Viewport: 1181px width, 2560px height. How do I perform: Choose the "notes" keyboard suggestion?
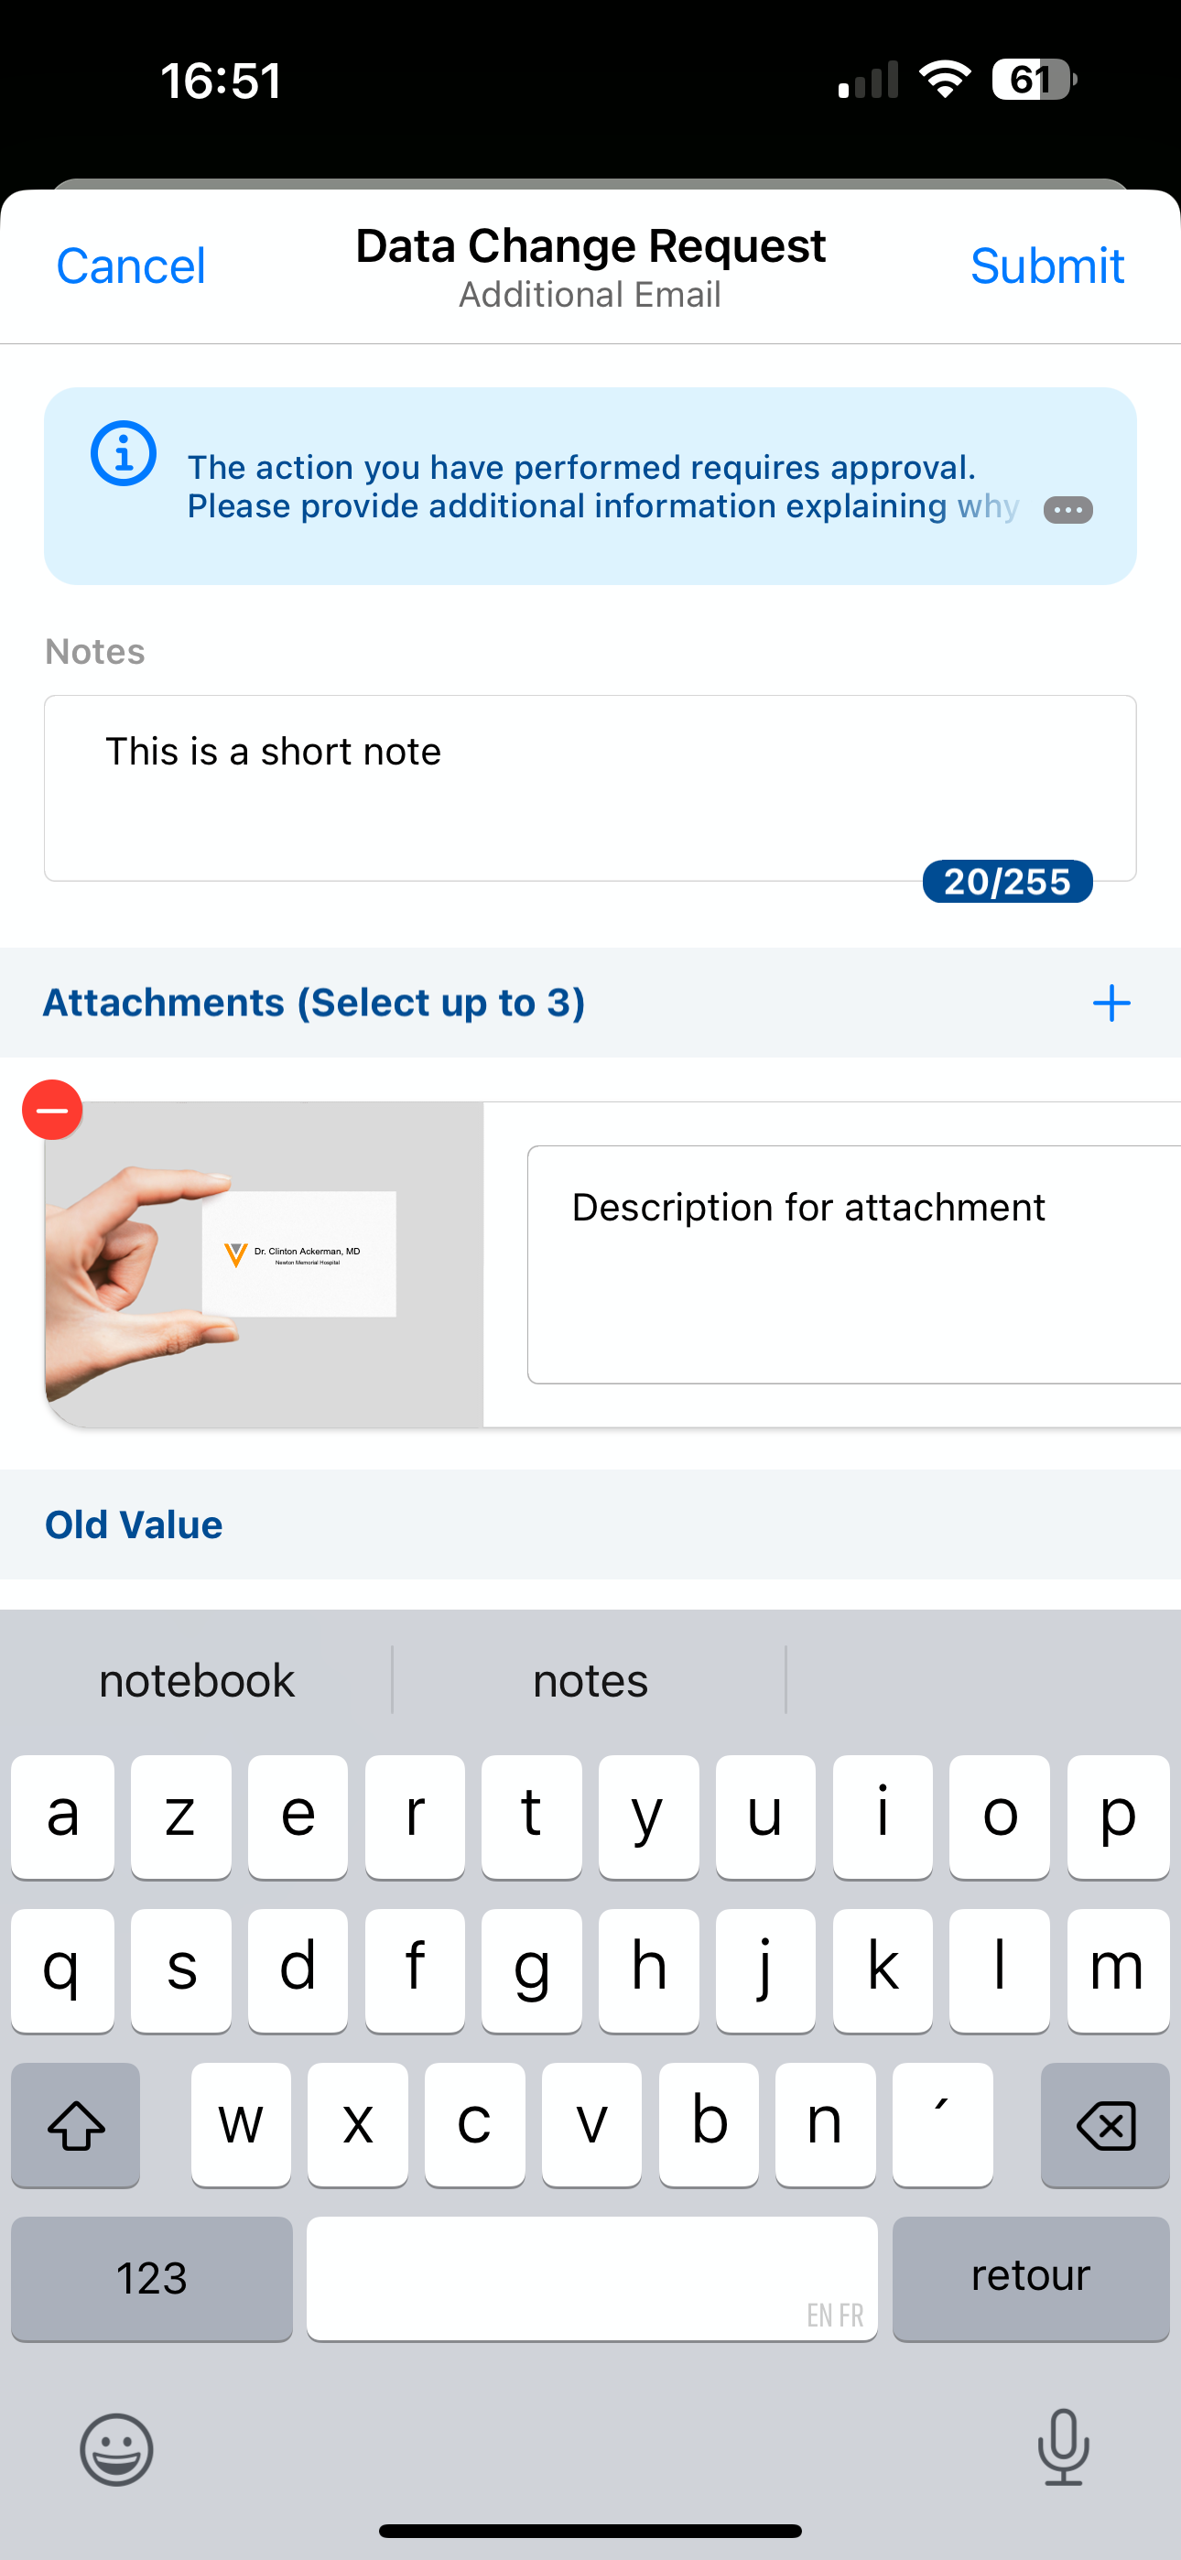[x=590, y=1680]
